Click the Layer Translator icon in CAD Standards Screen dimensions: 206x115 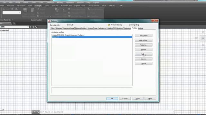pos(89,9)
